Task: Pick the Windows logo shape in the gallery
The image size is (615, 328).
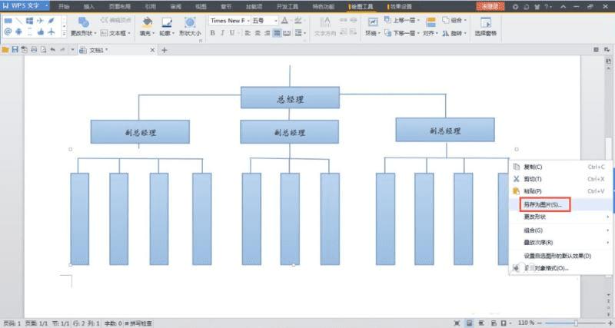Action: point(29,21)
